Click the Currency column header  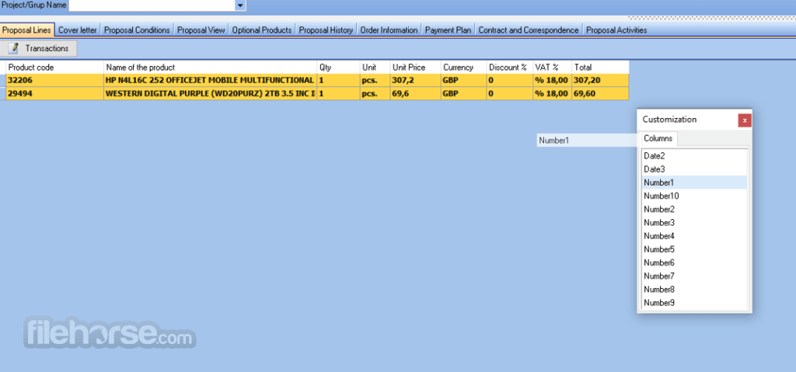tap(463, 67)
